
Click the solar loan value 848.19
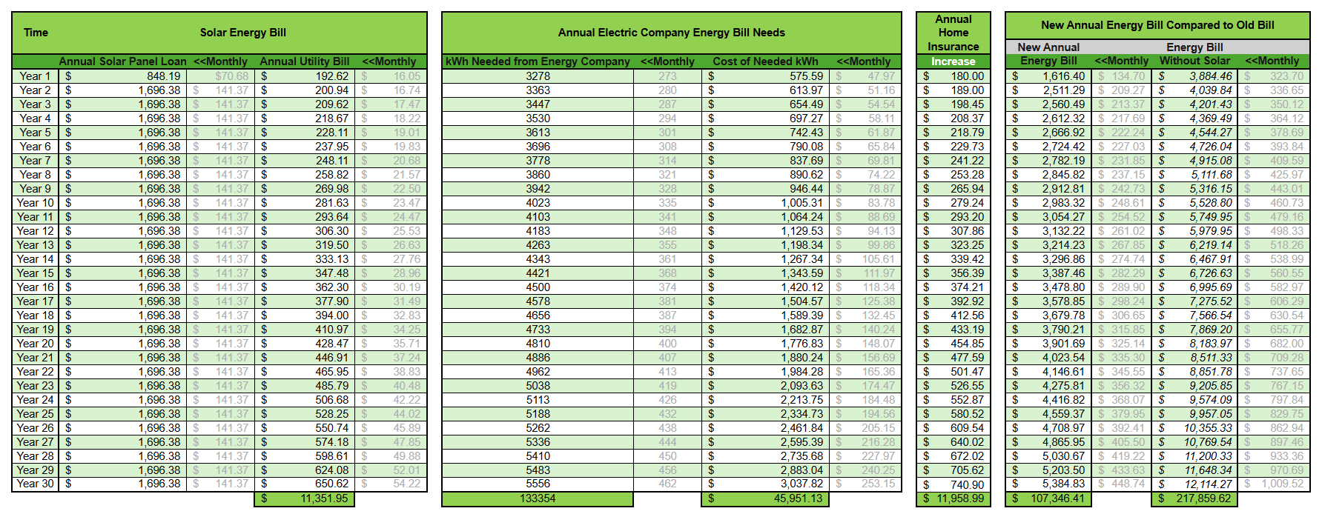coord(122,76)
